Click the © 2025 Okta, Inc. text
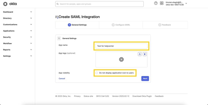This screenshot has height=105, width=208. [63, 96]
